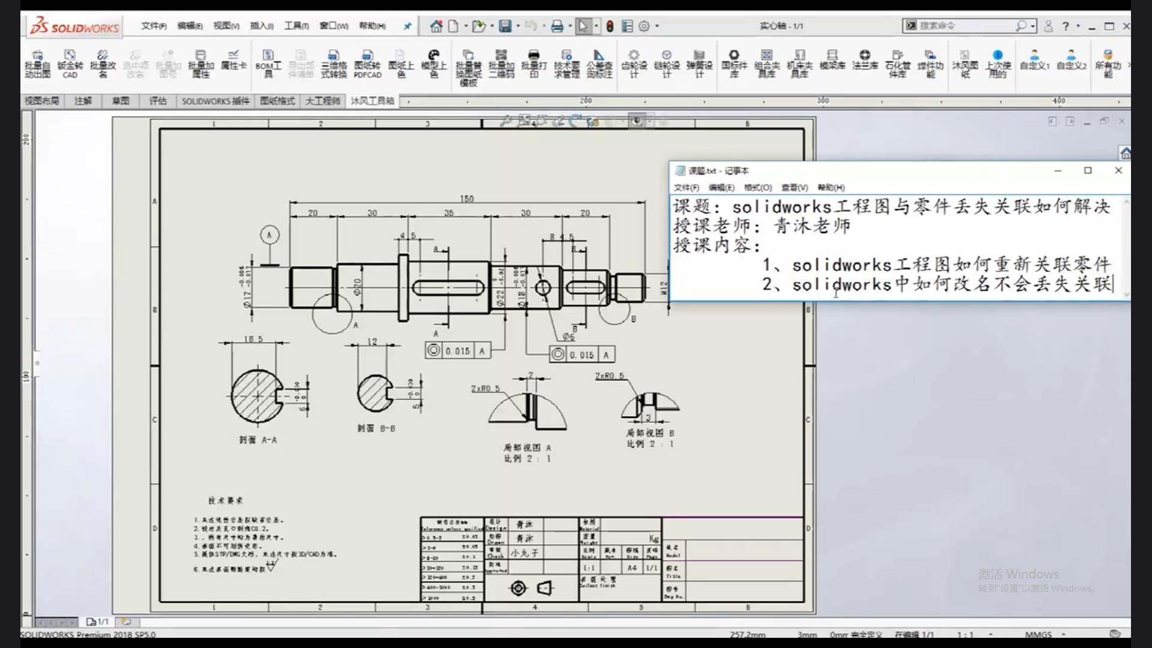Click the Notepad vertical scrollbar
Screen dimensions: 1152x648
(1126, 248)
